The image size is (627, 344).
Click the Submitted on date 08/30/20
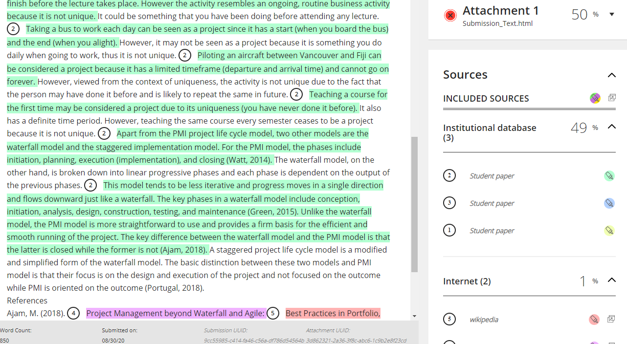[x=113, y=341]
